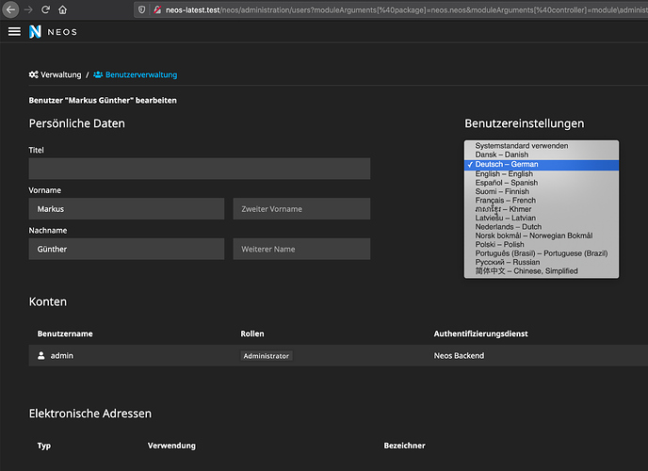Select Systemstandard verwenden option

pyautogui.click(x=542, y=145)
